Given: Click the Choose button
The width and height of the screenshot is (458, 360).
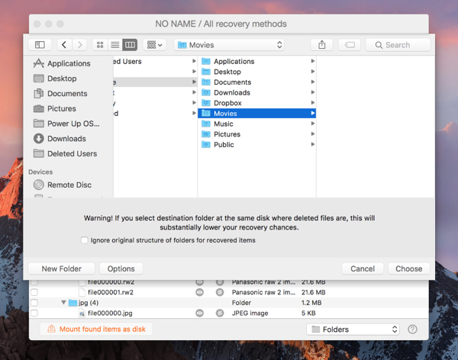Looking at the screenshot, I should (x=409, y=268).
